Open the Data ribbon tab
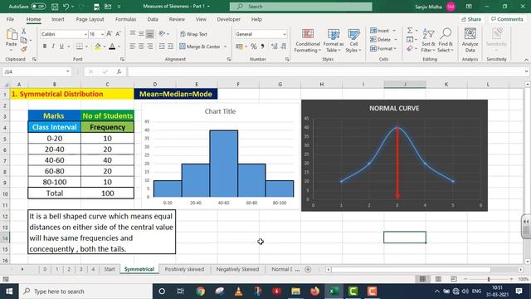 153,19
